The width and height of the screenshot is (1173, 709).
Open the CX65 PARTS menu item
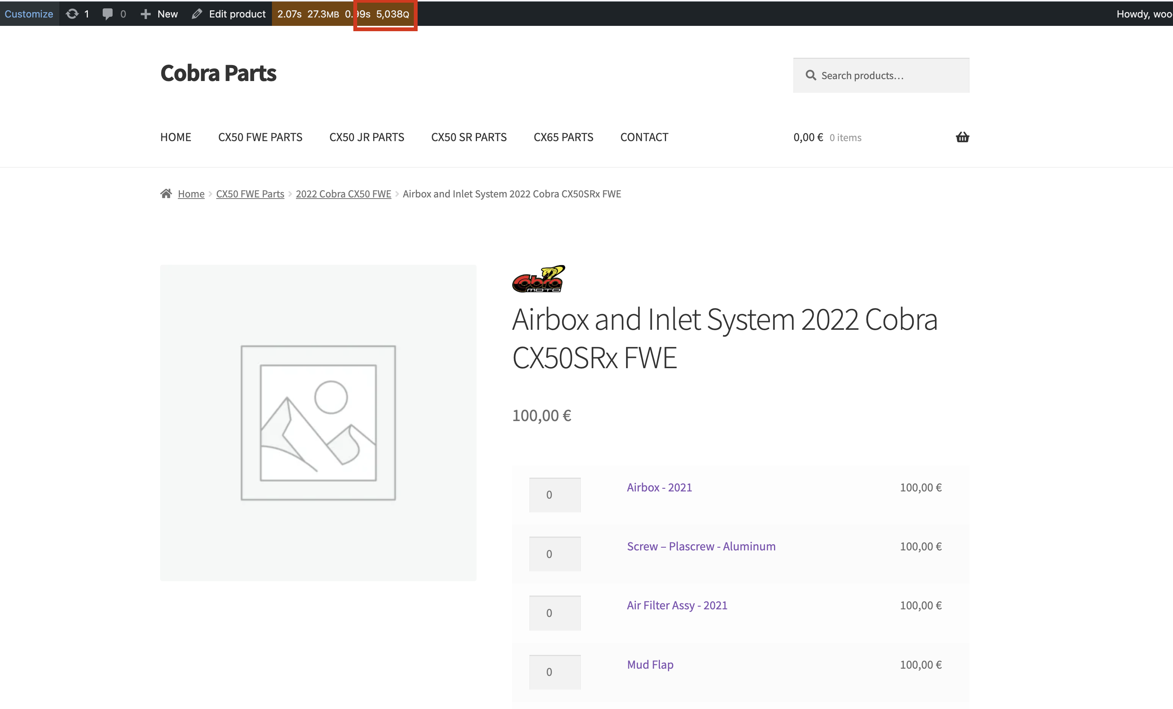(x=563, y=137)
